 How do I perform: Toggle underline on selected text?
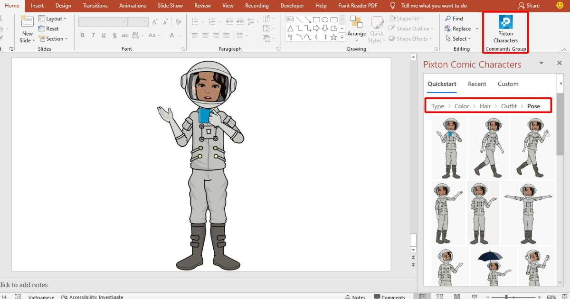104,35
